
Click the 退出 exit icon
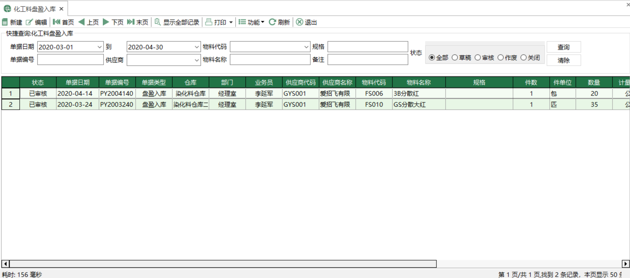[300, 22]
